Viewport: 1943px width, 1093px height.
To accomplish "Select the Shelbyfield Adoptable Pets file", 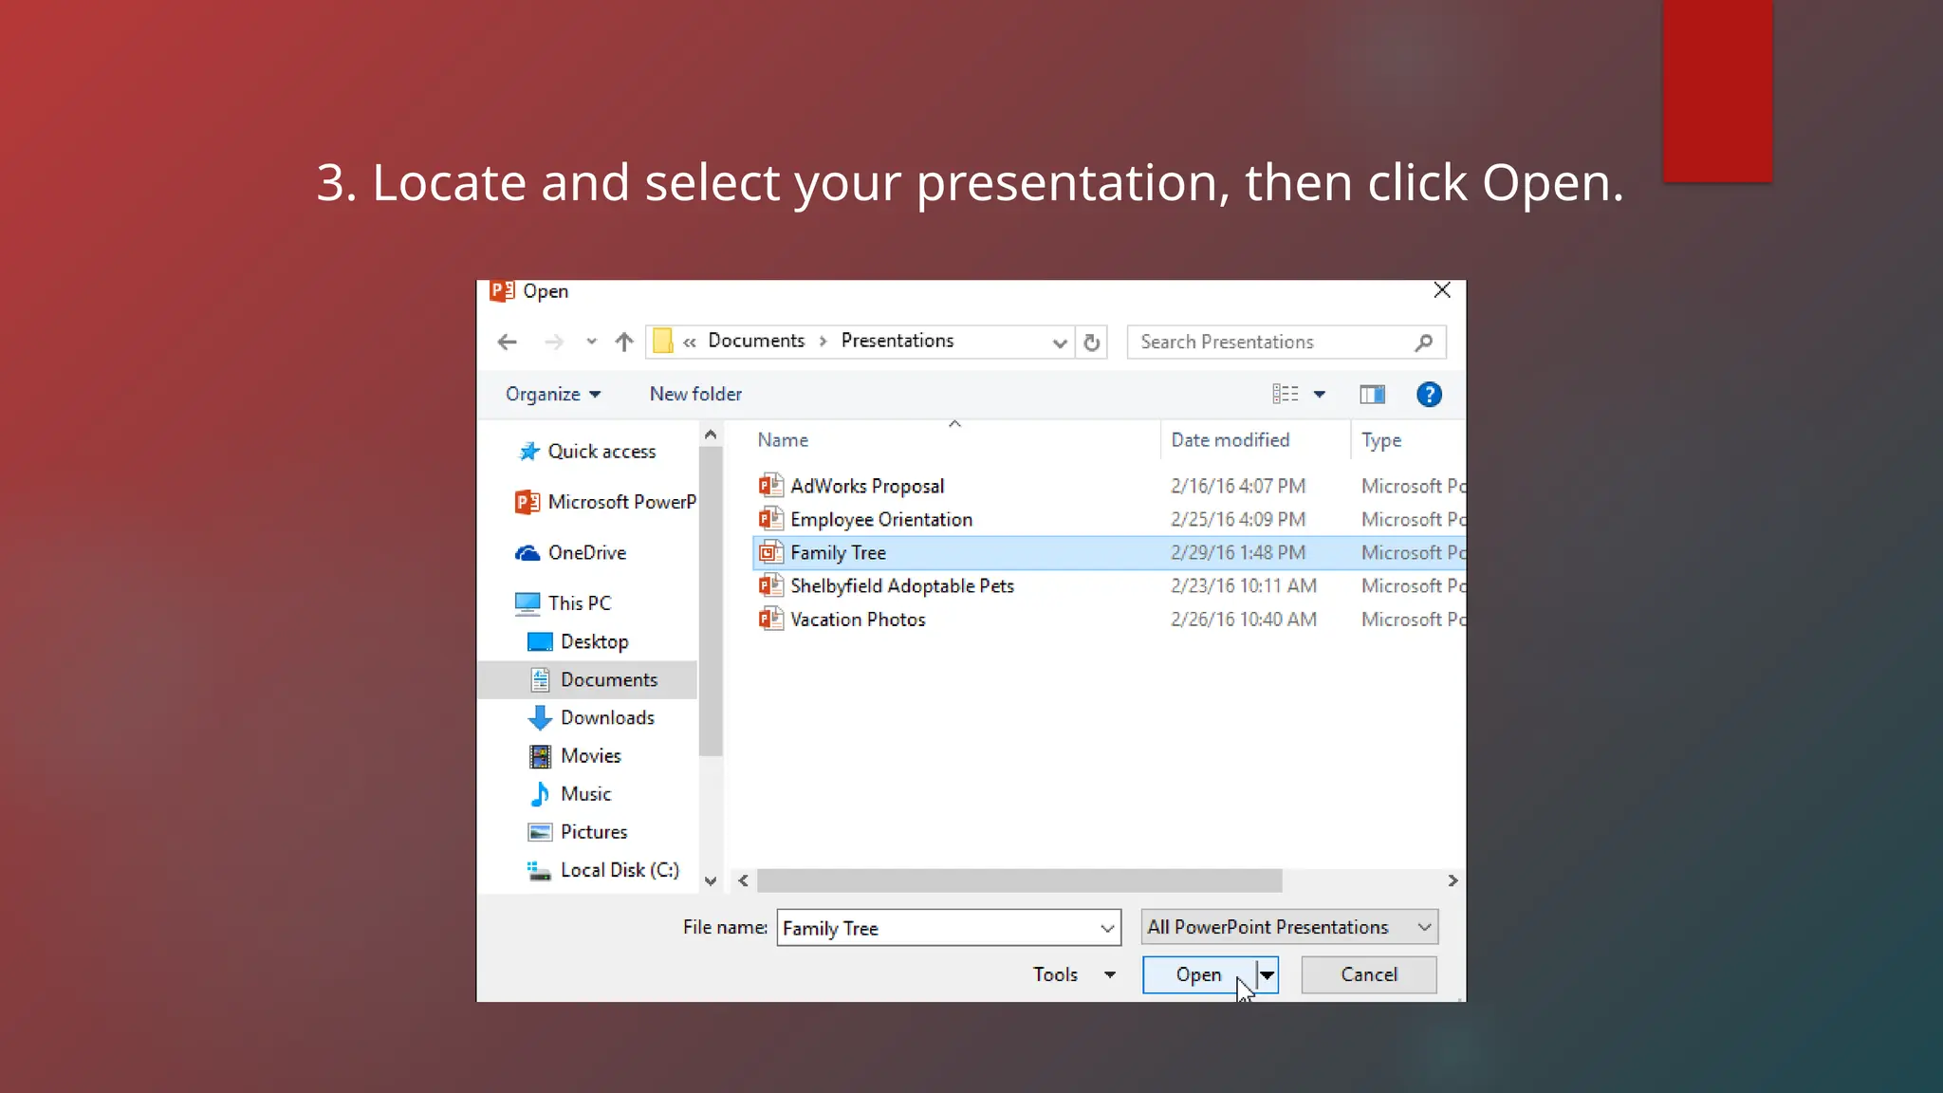I will [x=1109, y=586].
